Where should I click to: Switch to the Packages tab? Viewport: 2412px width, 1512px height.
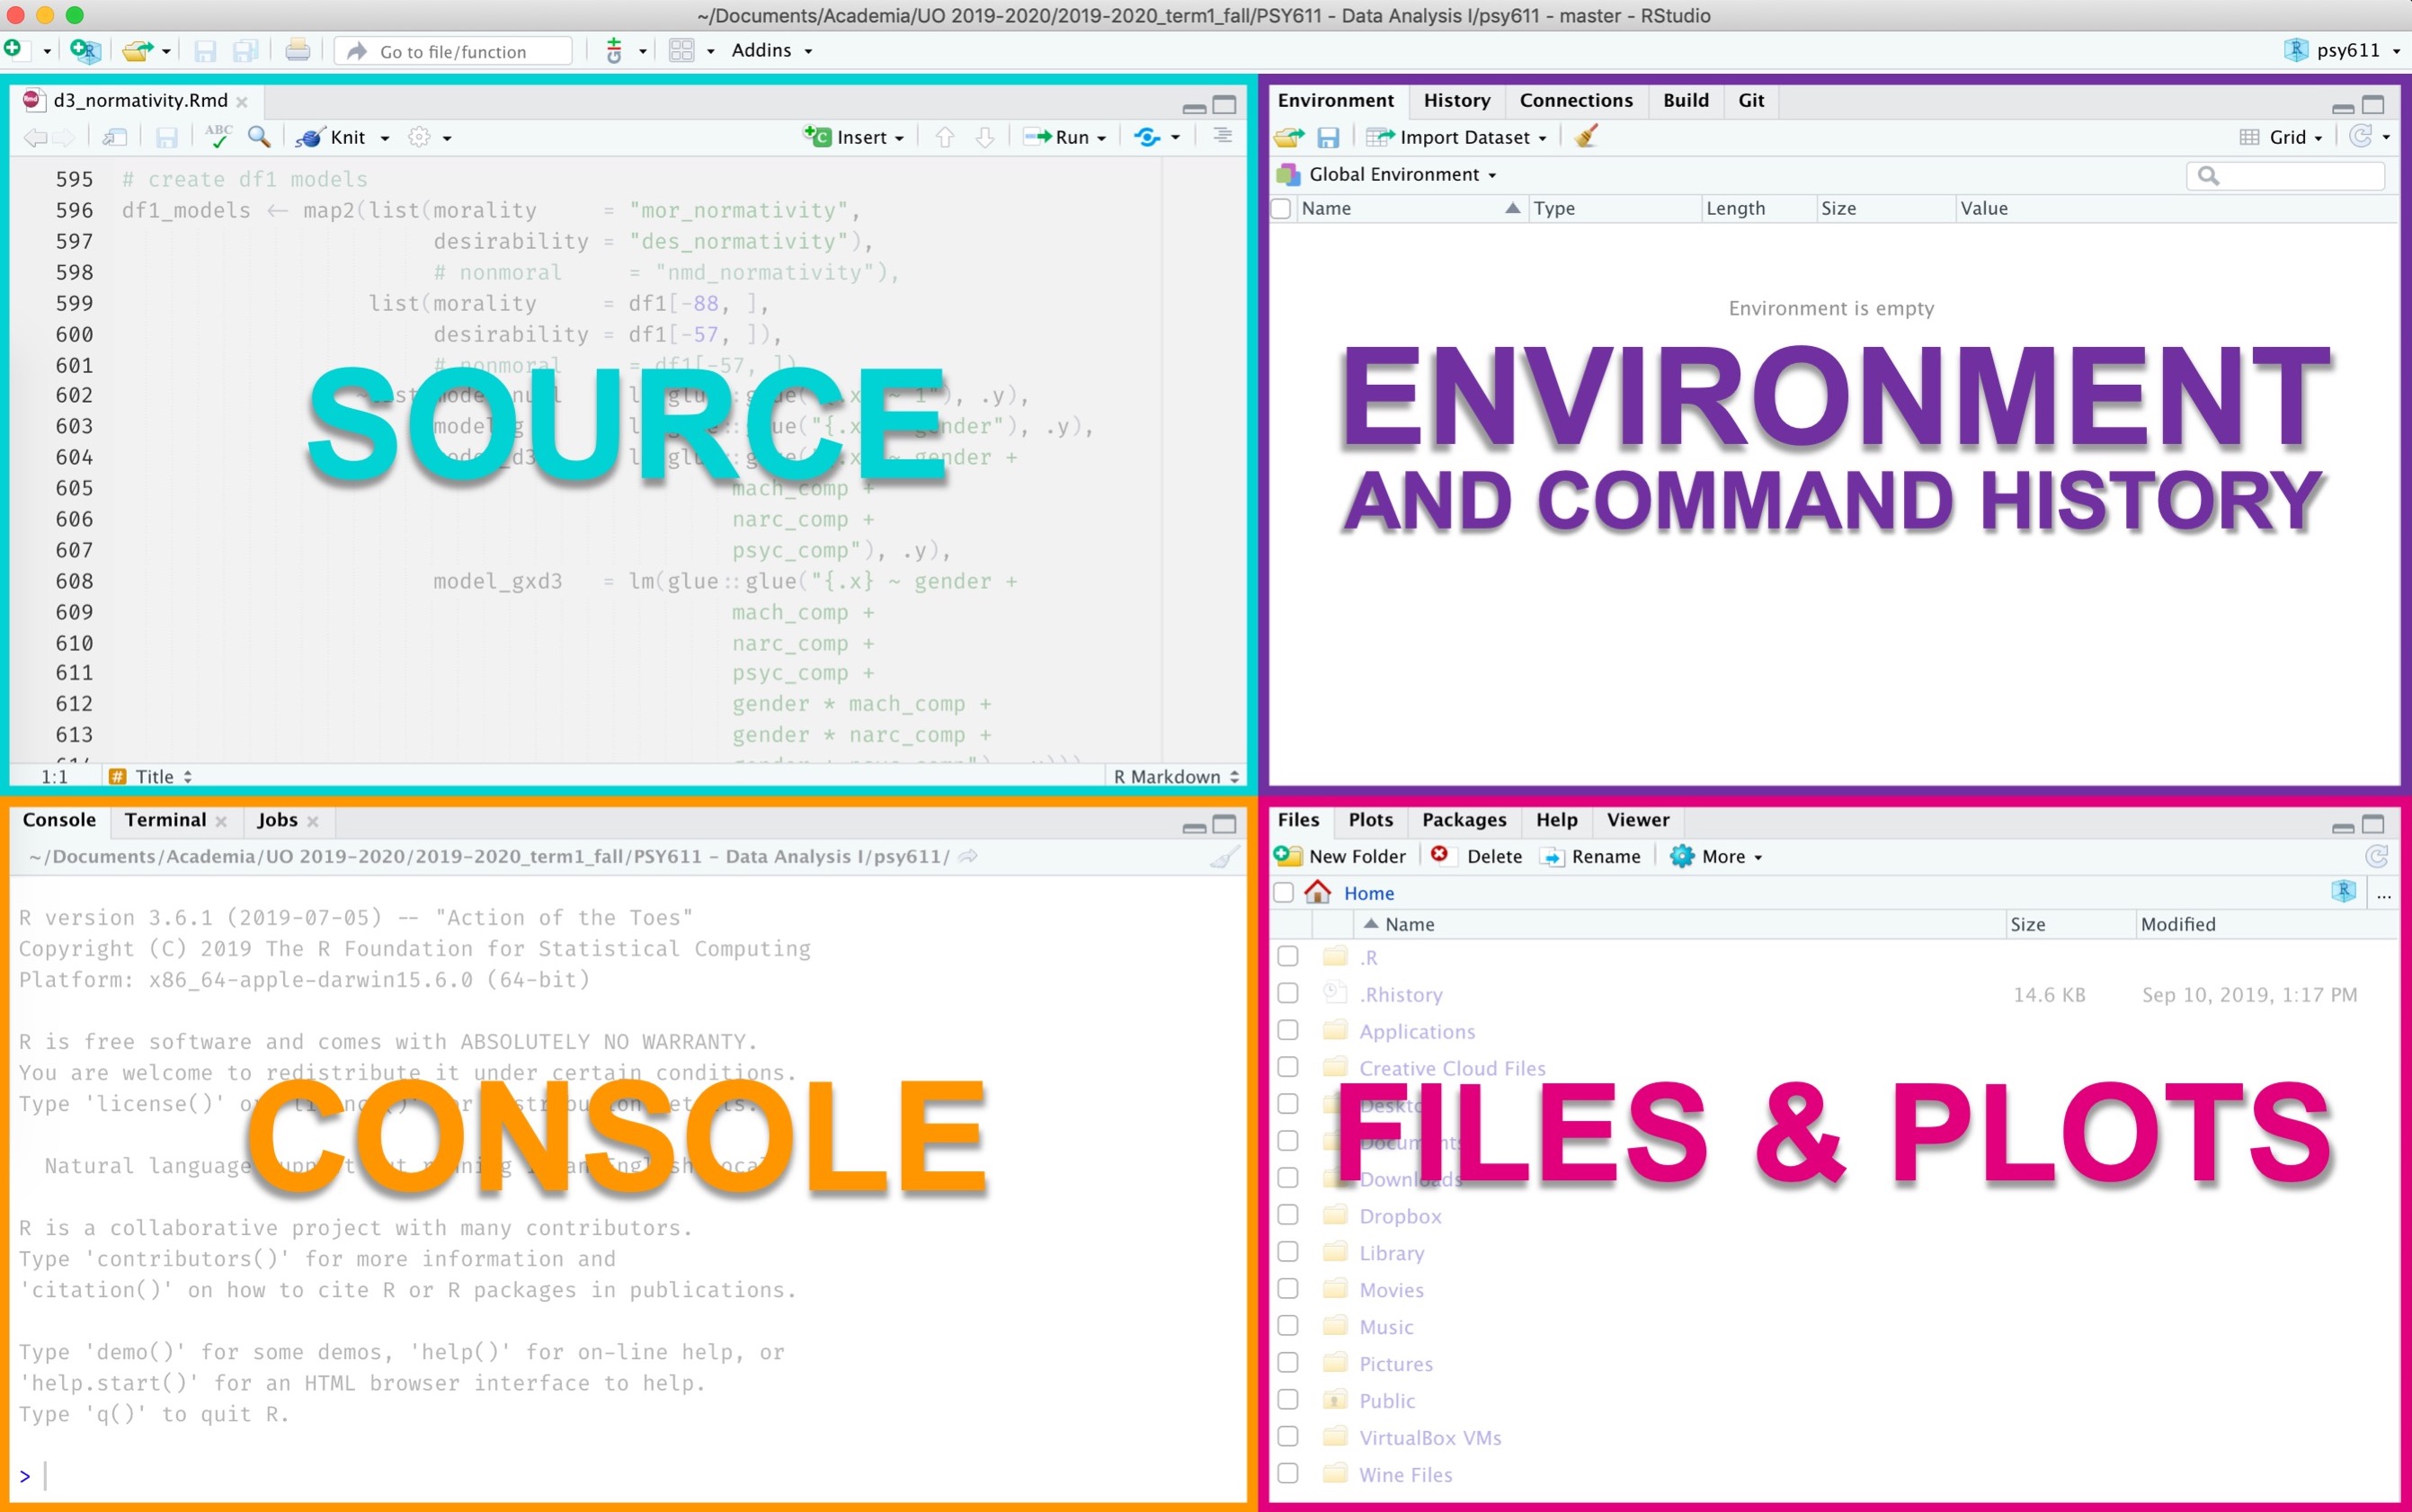(x=1463, y=820)
